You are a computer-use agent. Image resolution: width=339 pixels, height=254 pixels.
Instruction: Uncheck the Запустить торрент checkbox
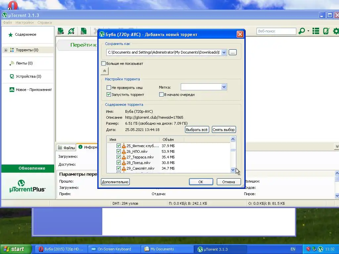pos(109,95)
